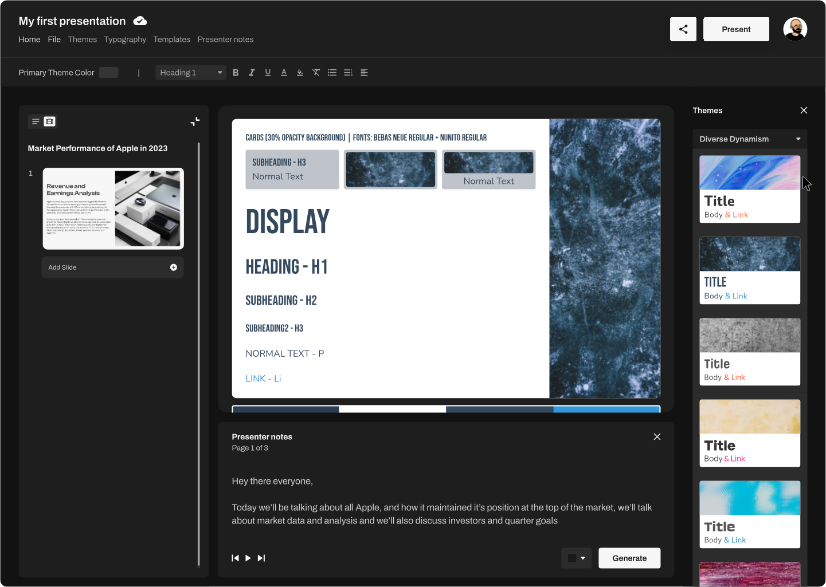Open the Typography menu

coord(125,40)
